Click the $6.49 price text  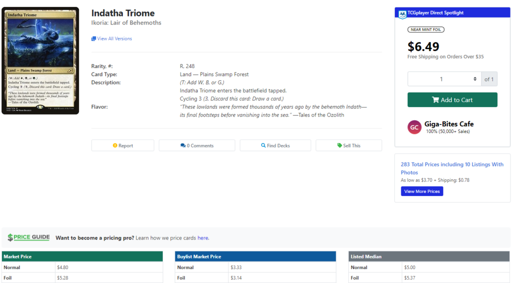(x=423, y=46)
